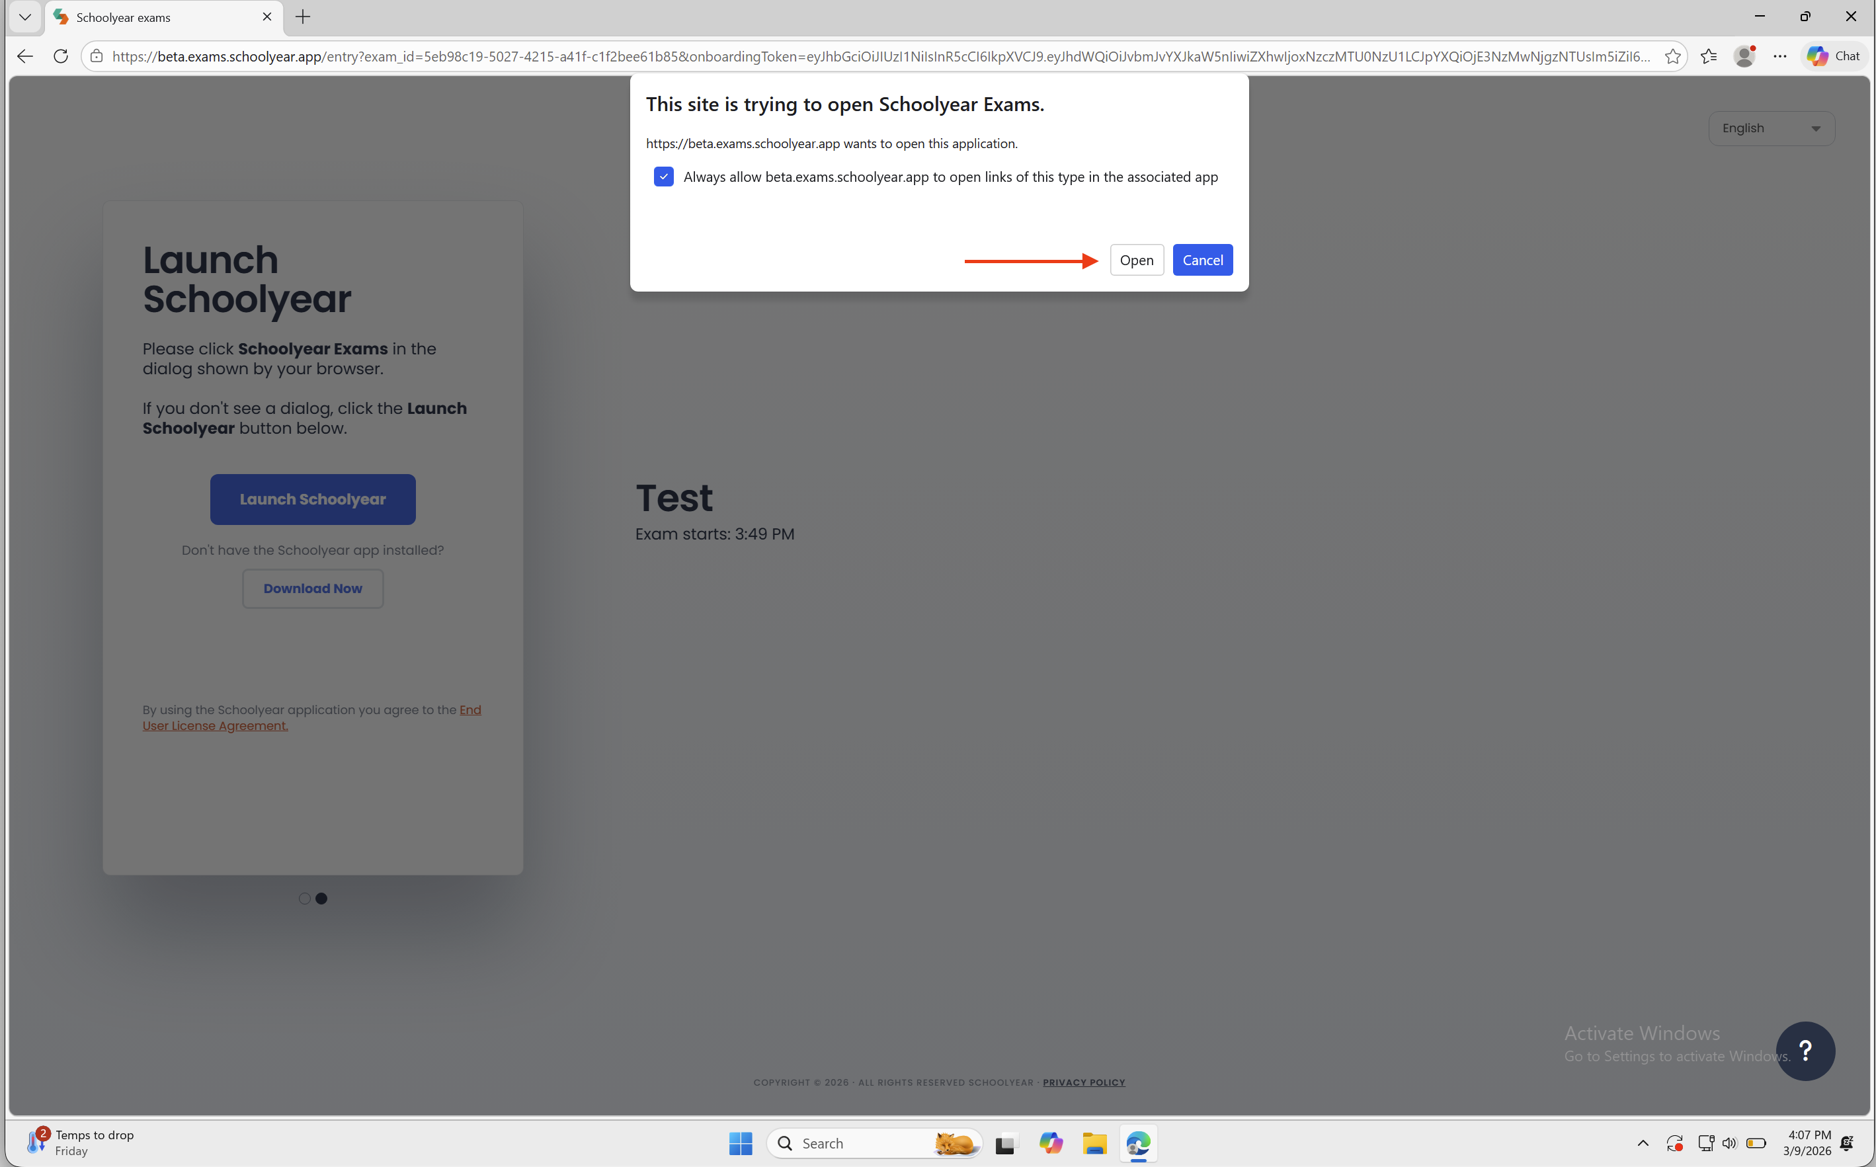
Task: Open the favorites list icon
Action: pyautogui.click(x=1709, y=56)
